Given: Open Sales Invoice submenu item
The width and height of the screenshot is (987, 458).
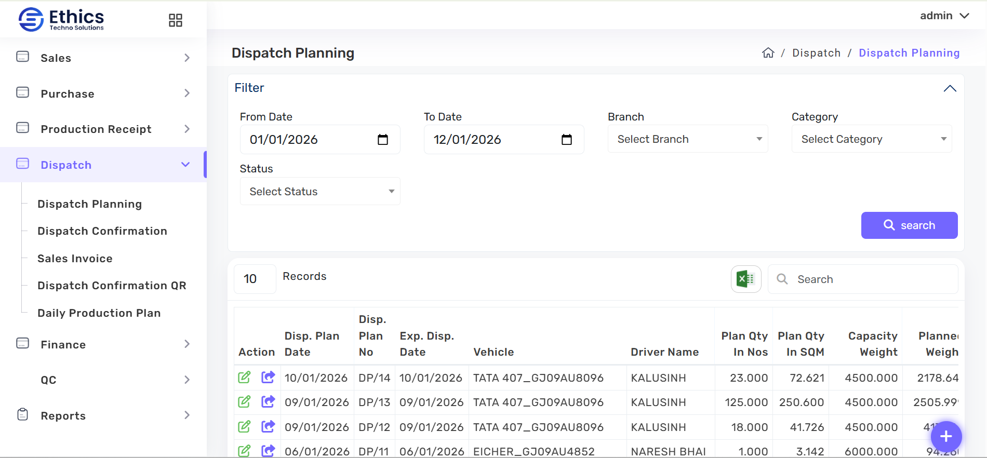Looking at the screenshot, I should 75,259.
